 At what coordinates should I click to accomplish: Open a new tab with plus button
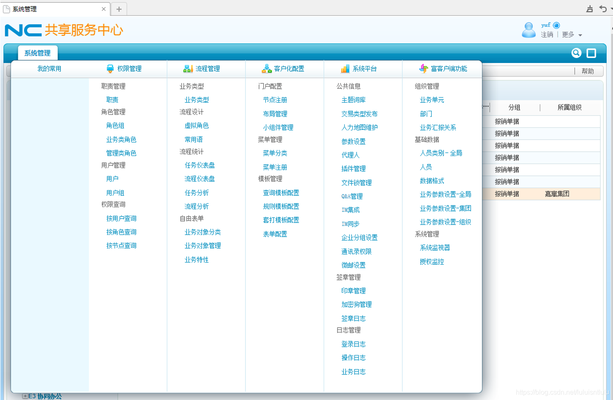(119, 9)
